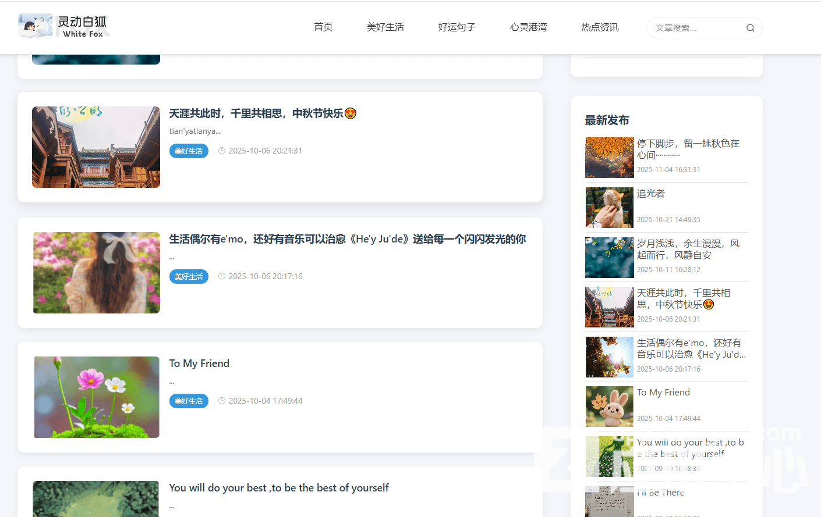Image resolution: width=821 pixels, height=517 pixels.
Task: Open the 好运句子 navigation section
Action: (456, 27)
